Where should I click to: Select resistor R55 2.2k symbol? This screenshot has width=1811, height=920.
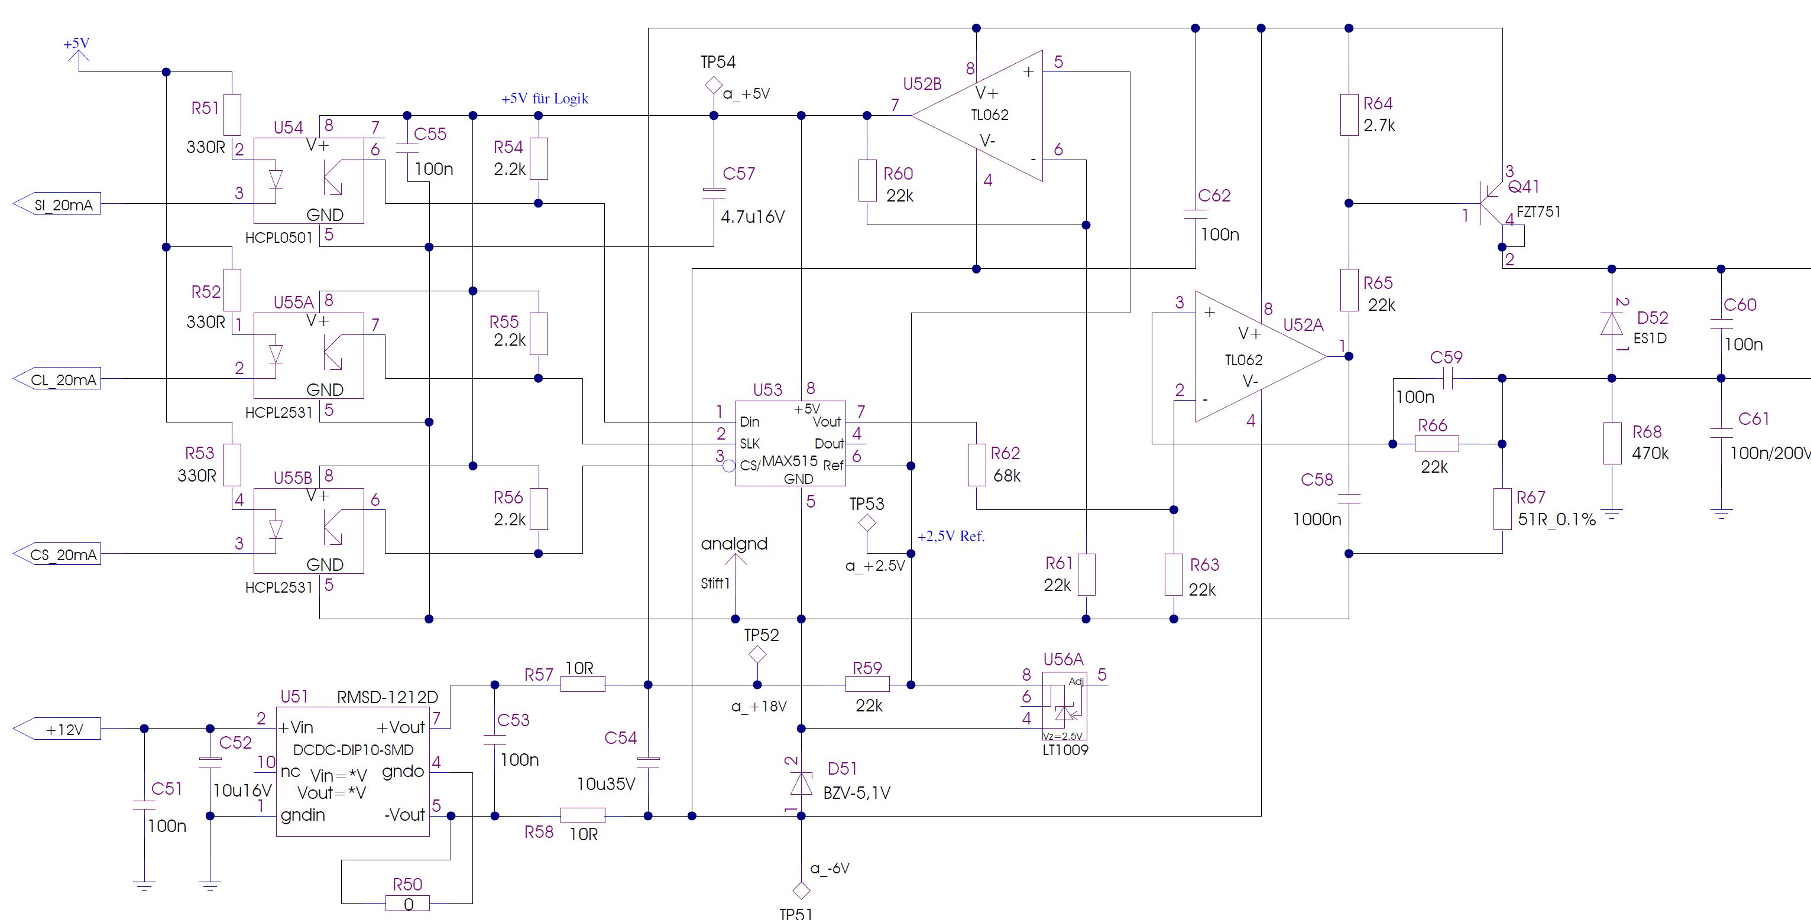(539, 334)
